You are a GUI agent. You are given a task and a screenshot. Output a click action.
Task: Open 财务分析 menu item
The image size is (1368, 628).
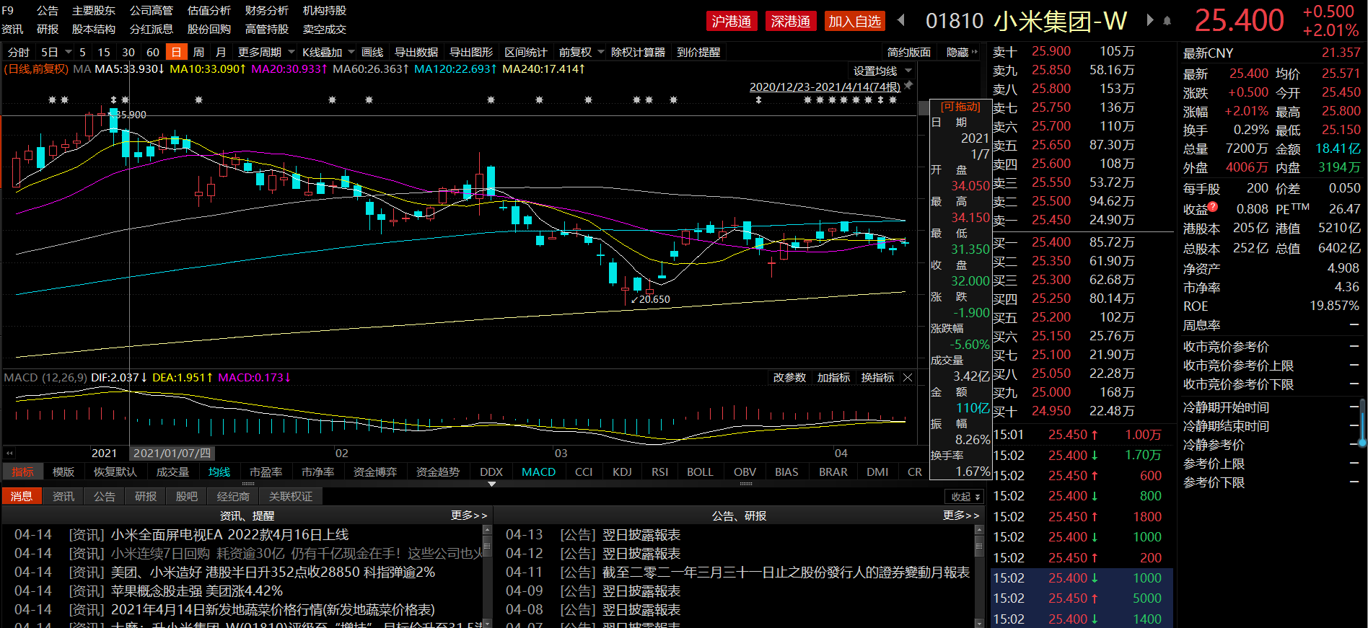pos(267,11)
